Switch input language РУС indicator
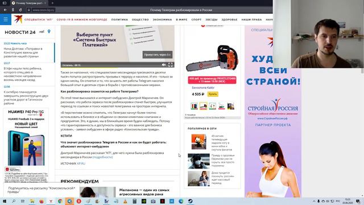 pos(338,201)
